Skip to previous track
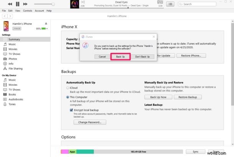Screen dimensions: 234x157 10,4
